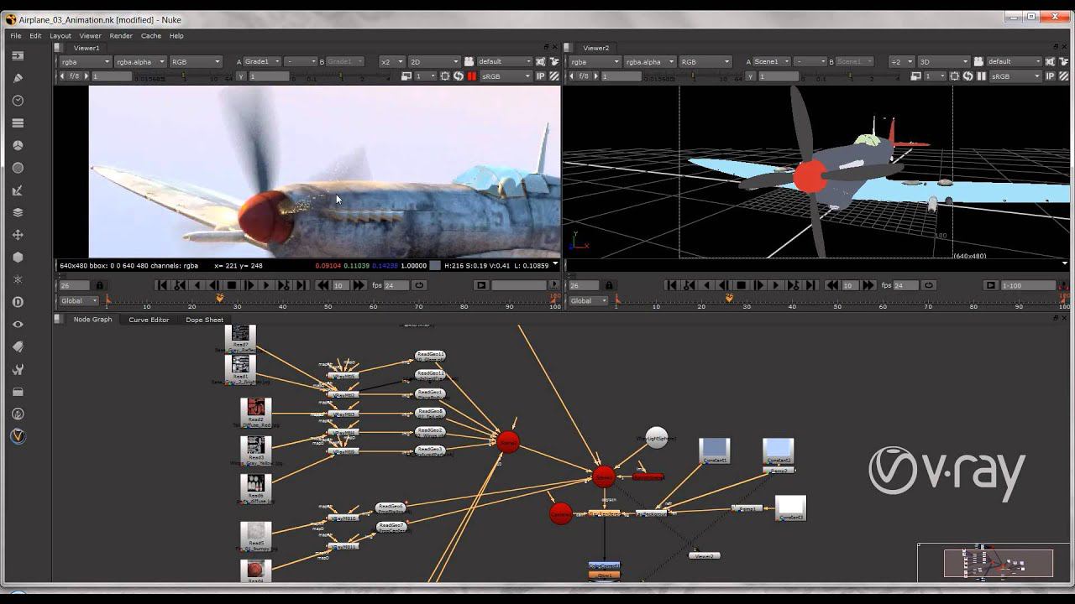Image resolution: width=1075 pixels, height=604 pixels.
Task: Open the 2D view mode dropdown in Viewer1
Action: pyautogui.click(x=434, y=61)
